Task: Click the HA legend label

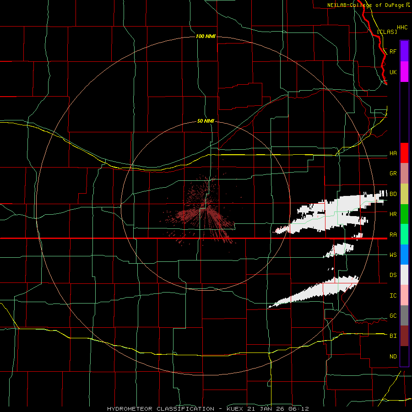Action: click(x=393, y=153)
